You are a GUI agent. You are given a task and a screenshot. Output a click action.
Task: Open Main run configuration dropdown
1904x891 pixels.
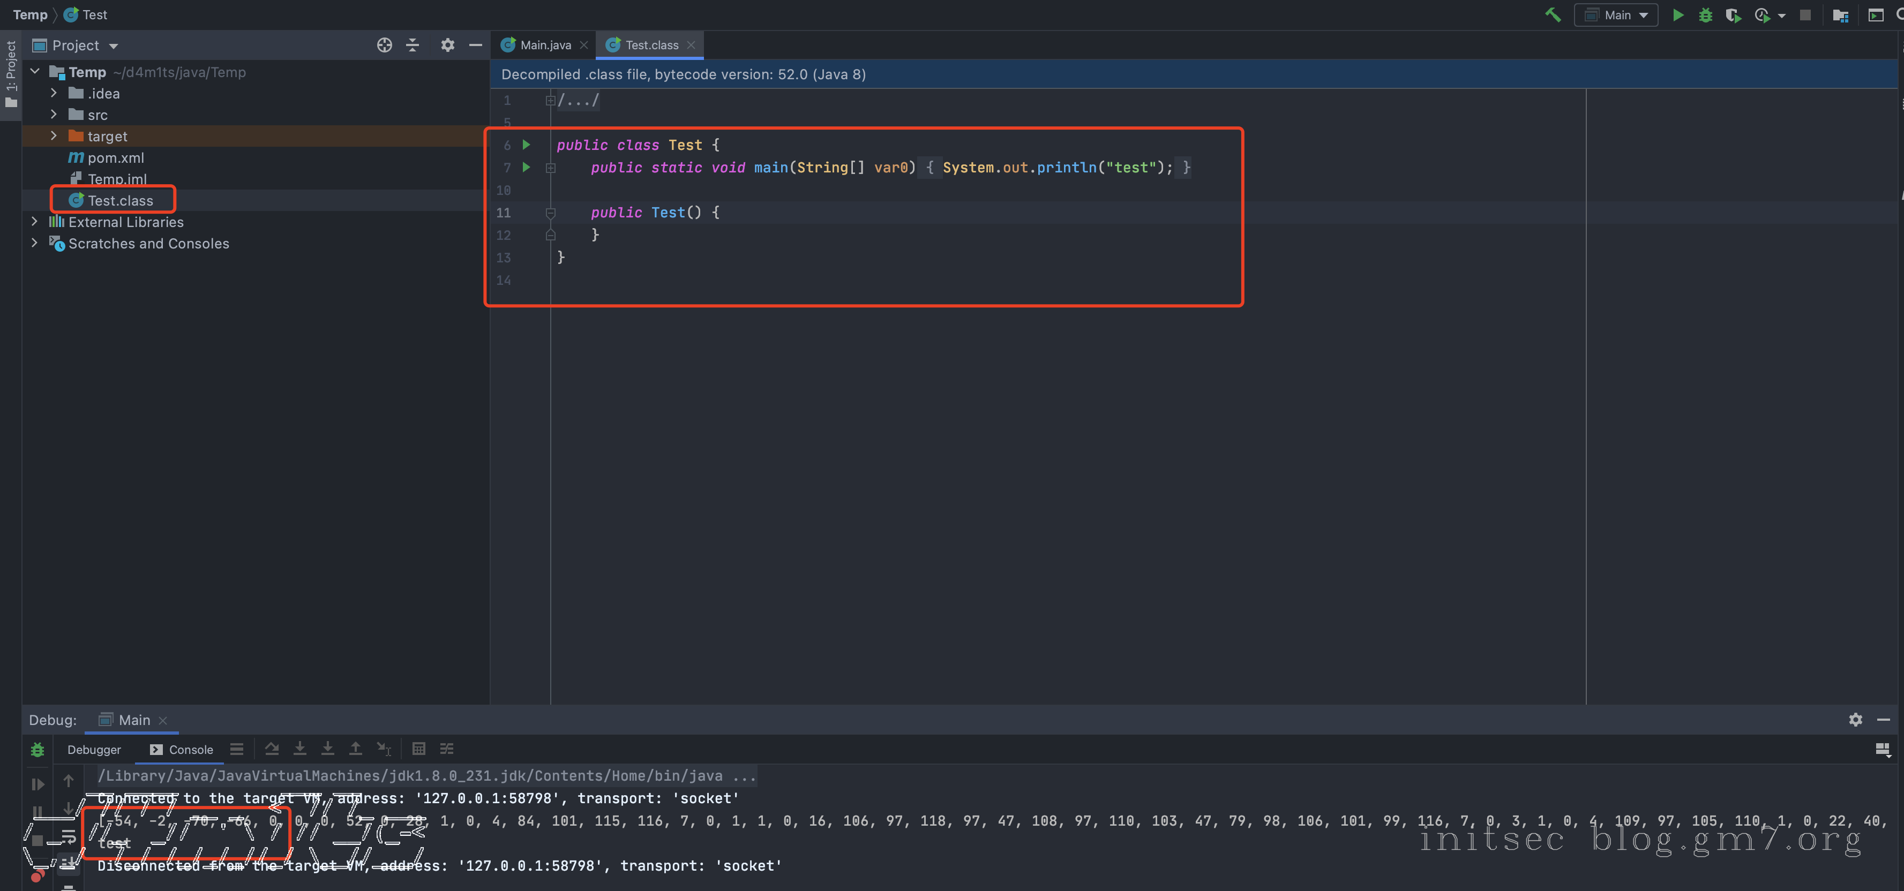[x=1616, y=15]
